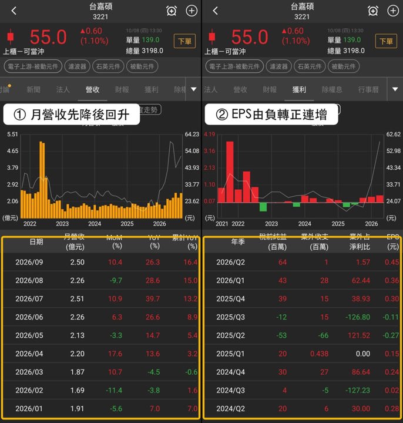The width and height of the screenshot is (403, 423).
Task: Click the 下單 order button in left panel
Action: coord(184,41)
